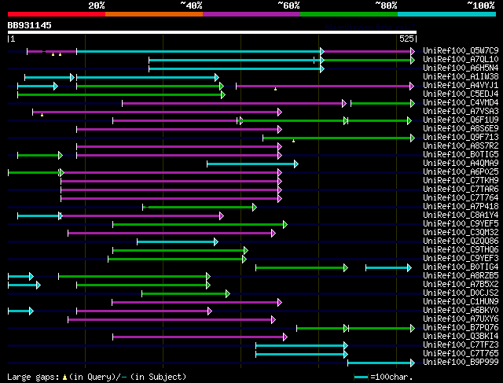This screenshot has width=503, height=383.
Task: Click the cyan alignment bar in the B9P999 row
Action: (381, 363)
